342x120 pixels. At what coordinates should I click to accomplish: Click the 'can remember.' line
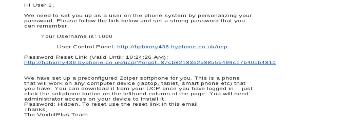(47, 26)
